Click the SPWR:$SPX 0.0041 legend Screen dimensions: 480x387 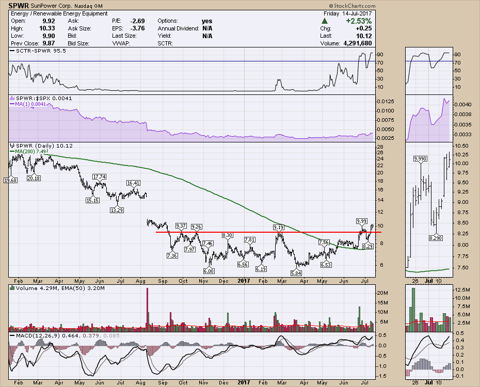pyautogui.click(x=41, y=98)
